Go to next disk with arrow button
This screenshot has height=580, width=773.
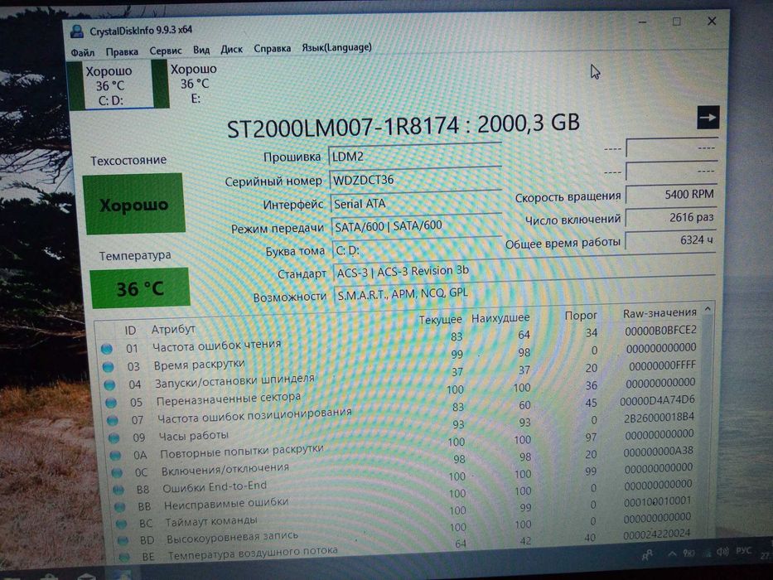coord(708,118)
